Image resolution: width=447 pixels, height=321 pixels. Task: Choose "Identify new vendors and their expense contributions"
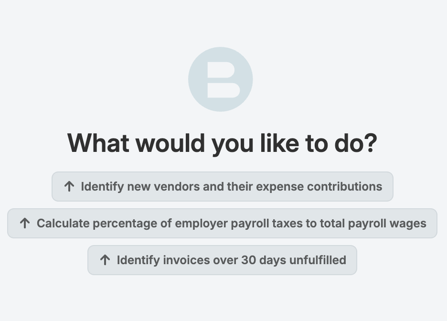coord(223,186)
